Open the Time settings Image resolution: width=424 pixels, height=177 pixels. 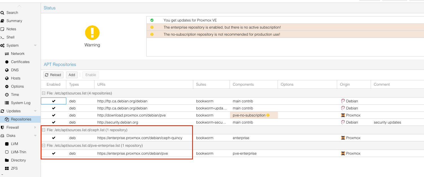15,94
